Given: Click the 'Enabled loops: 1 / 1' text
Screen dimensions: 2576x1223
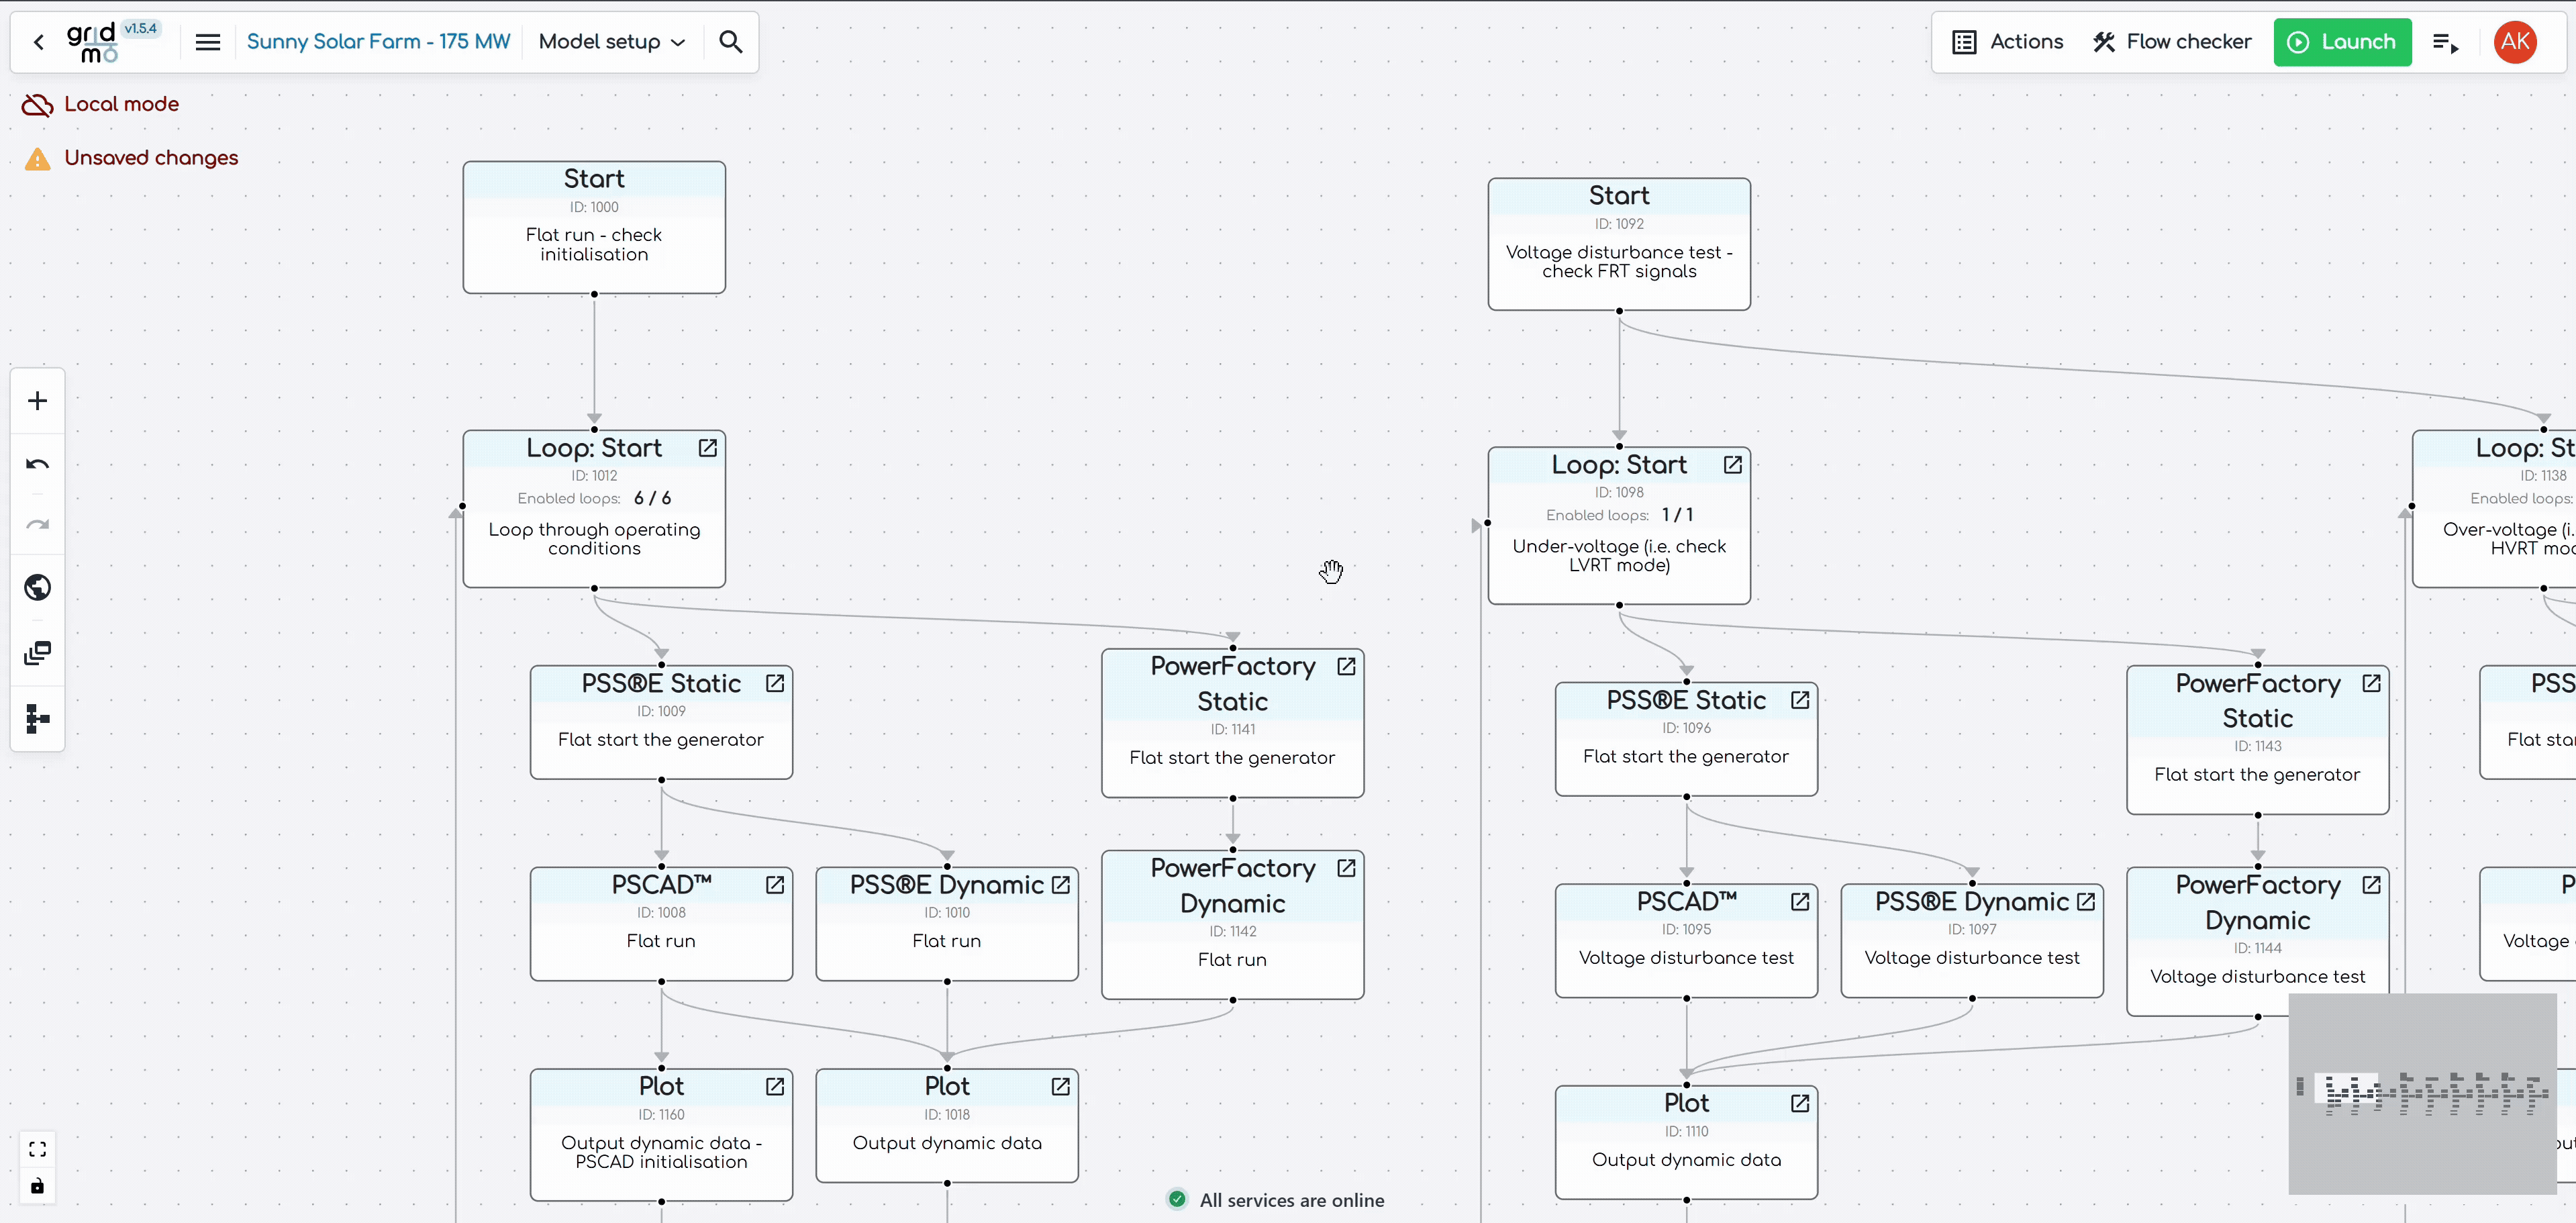Looking at the screenshot, I should [x=1619, y=515].
